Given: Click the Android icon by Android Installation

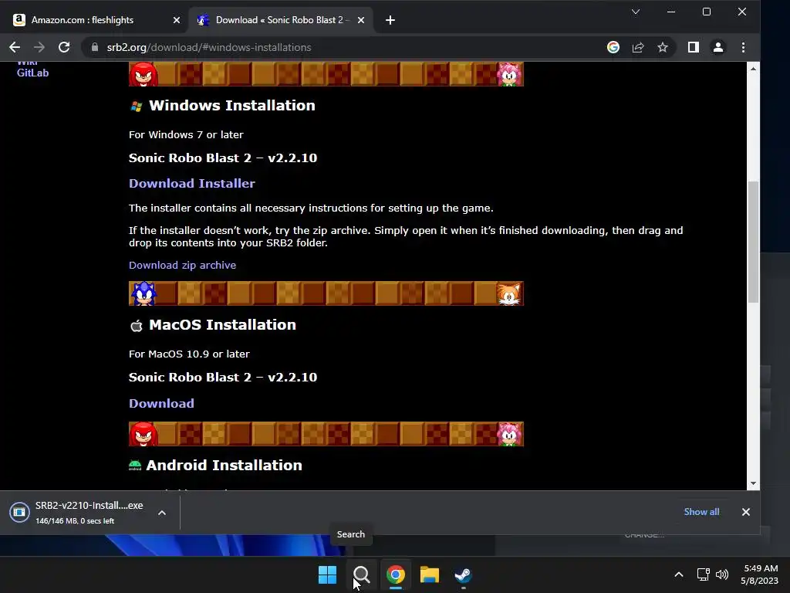Looking at the screenshot, I should click(135, 466).
